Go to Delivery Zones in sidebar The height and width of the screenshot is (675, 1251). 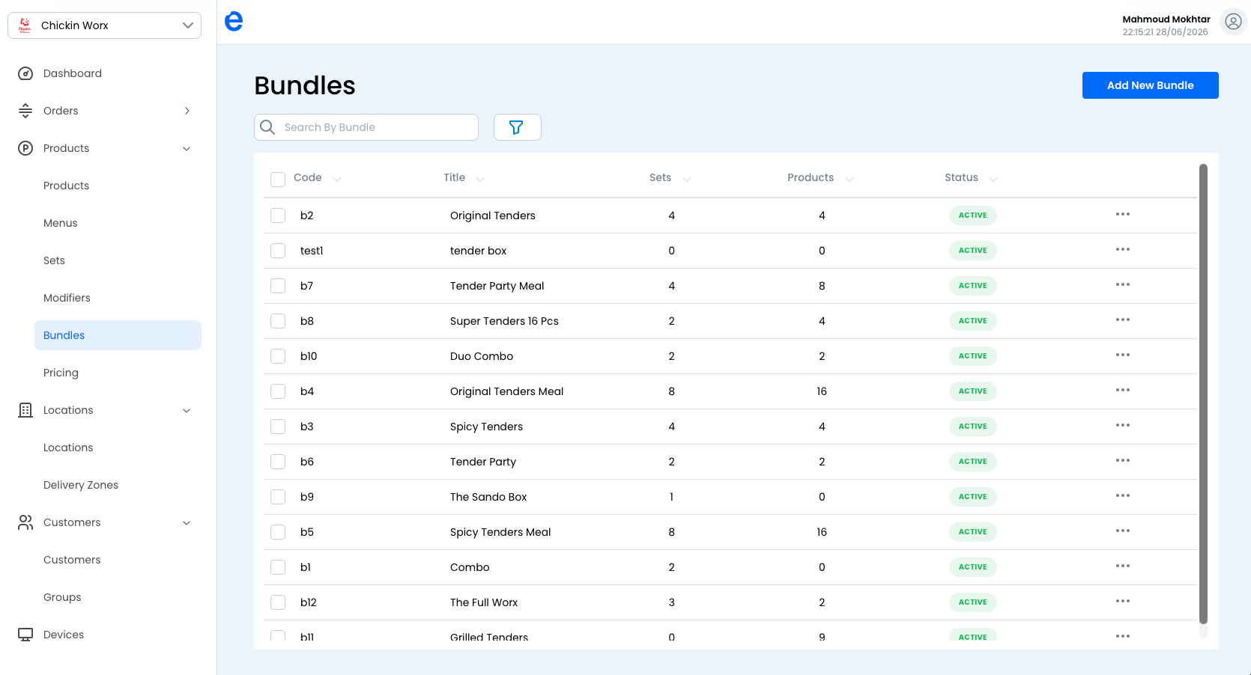(x=81, y=485)
